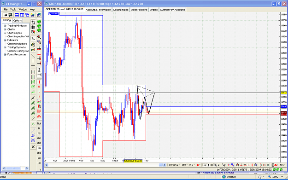Select the Chart Inspection tree item

tap(18, 36)
